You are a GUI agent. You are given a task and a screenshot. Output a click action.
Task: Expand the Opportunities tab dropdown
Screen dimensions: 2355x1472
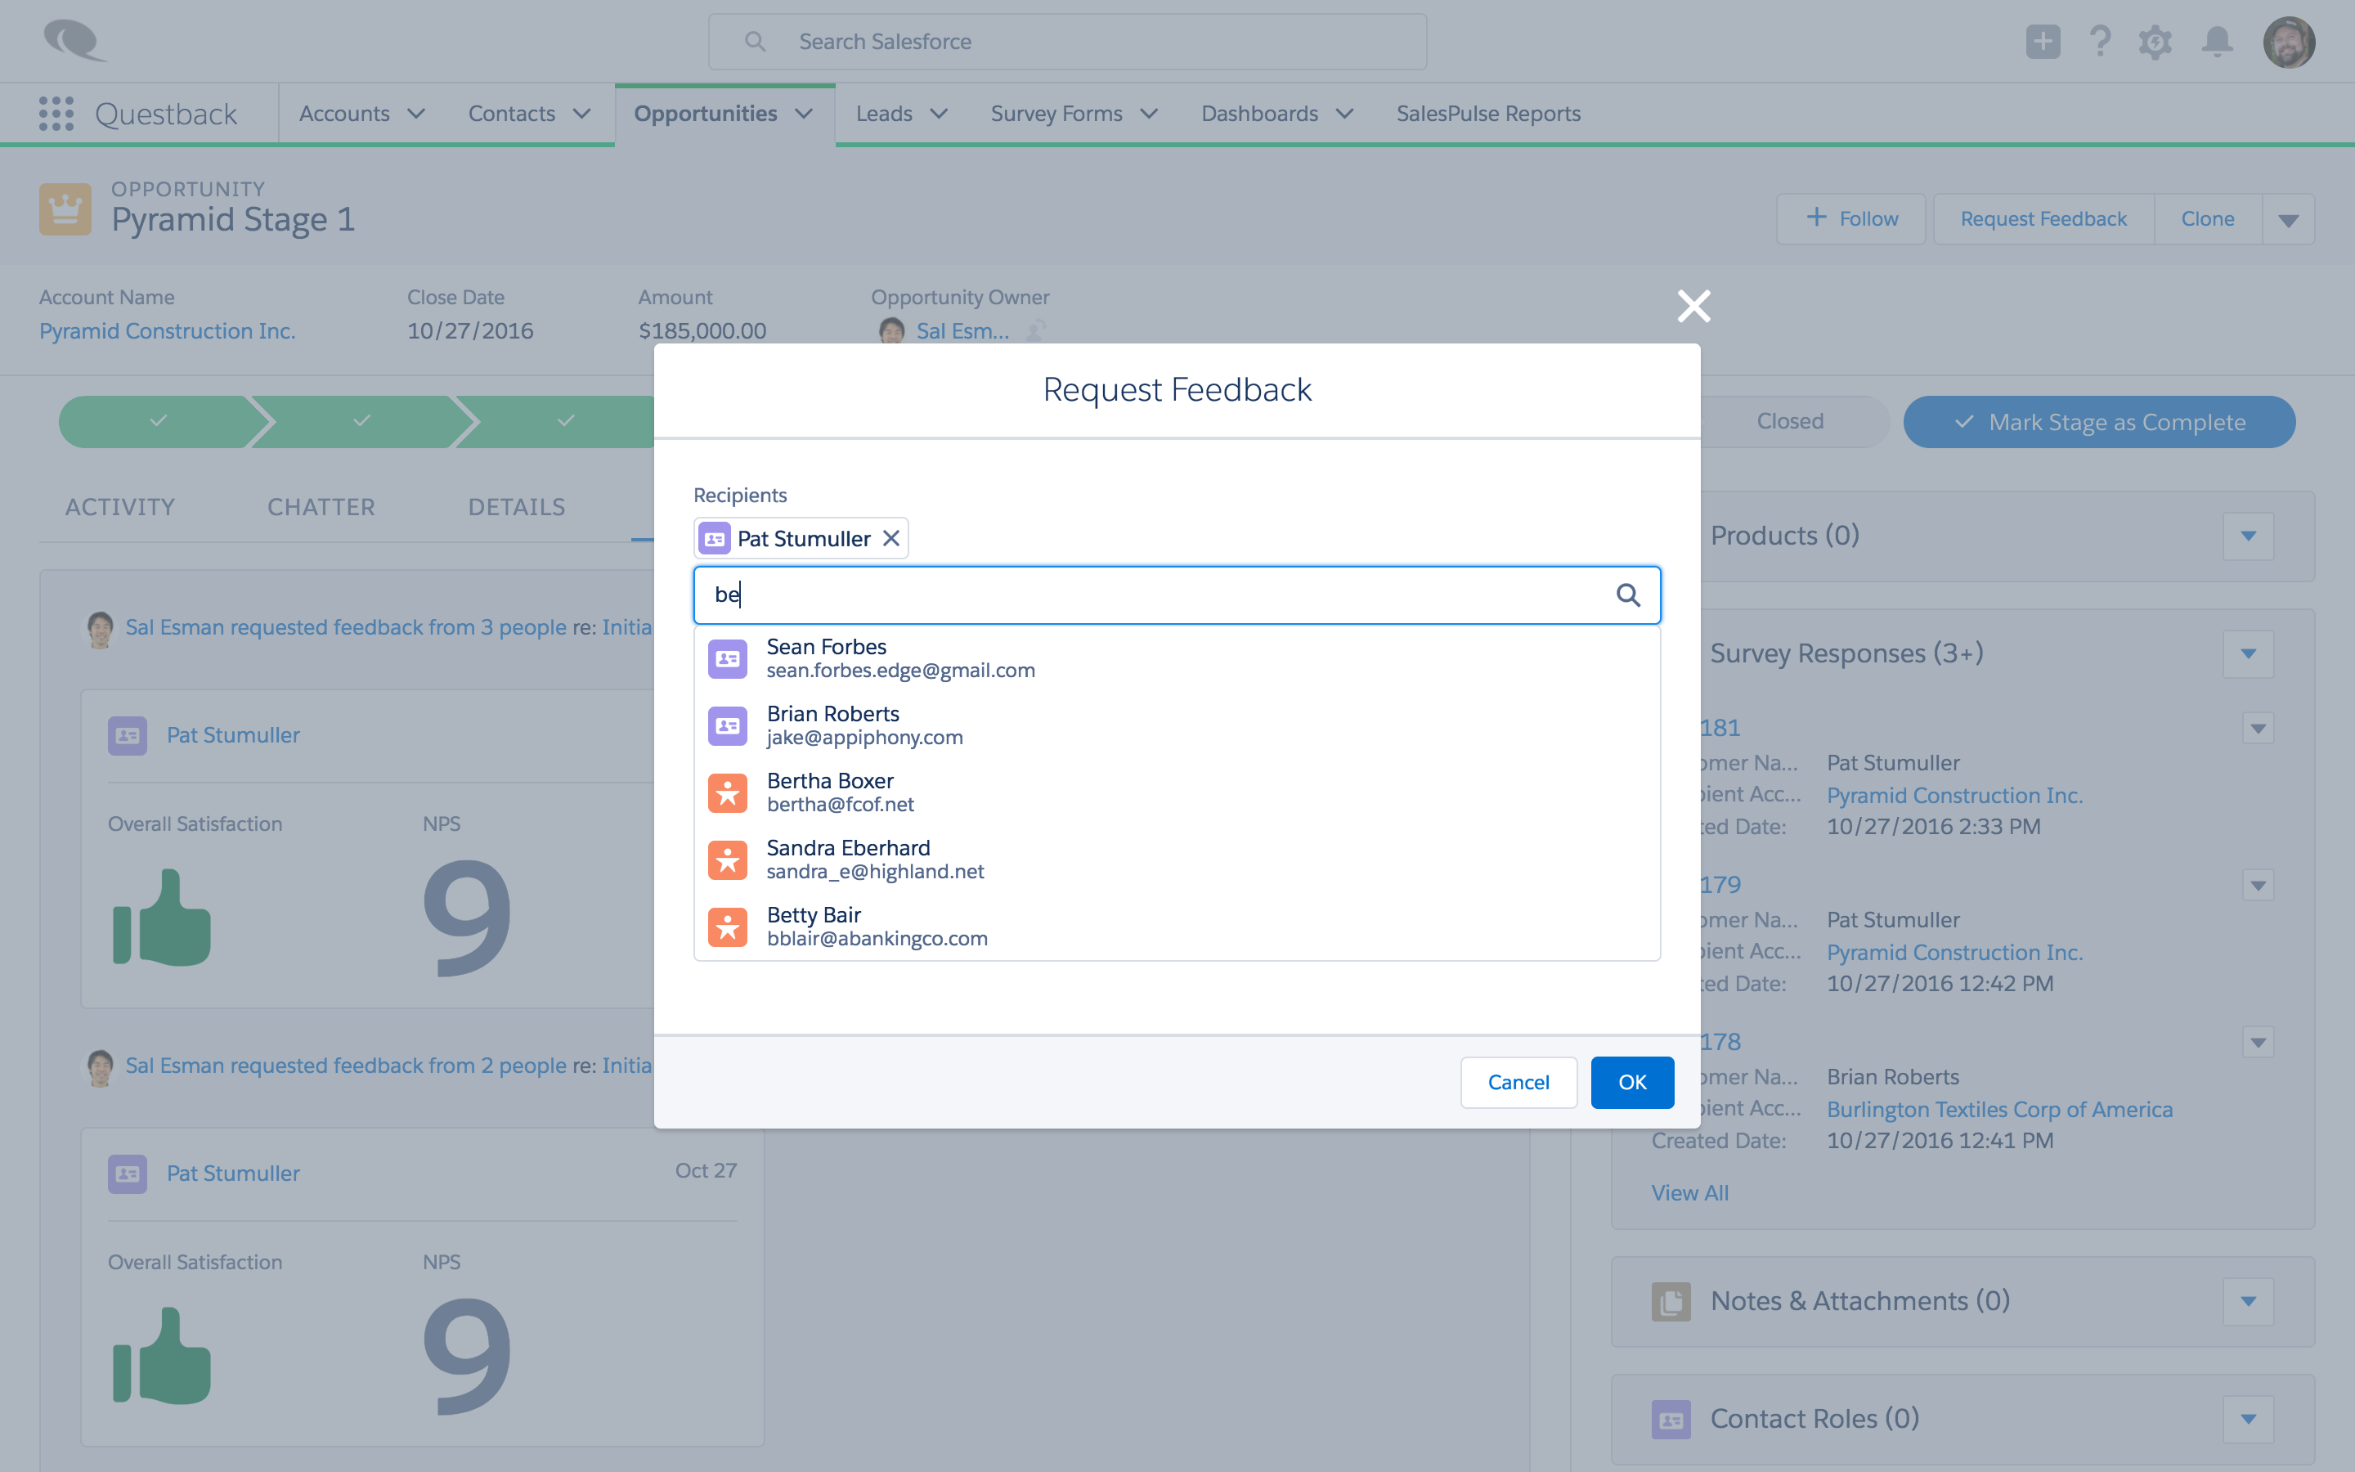pyautogui.click(x=804, y=114)
